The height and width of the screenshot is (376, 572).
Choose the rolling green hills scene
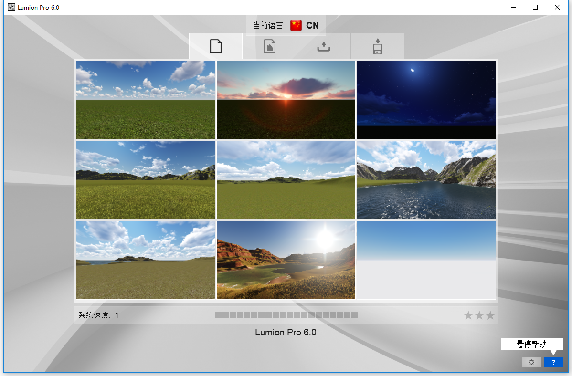(286, 180)
